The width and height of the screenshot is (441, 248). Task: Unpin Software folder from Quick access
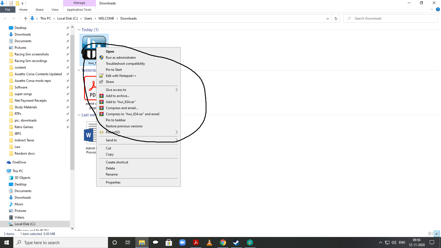pyautogui.click(x=68, y=87)
